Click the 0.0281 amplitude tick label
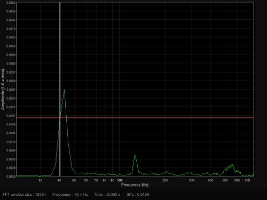Image resolution: width=267 pixels, height=200 pixels. (11, 90)
